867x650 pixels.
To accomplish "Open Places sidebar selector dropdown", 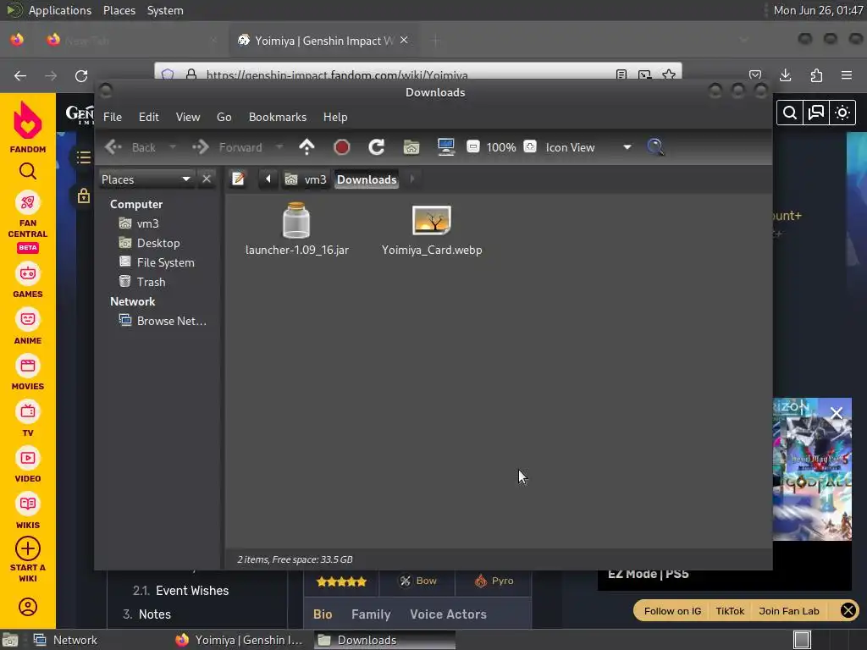I will [146, 179].
